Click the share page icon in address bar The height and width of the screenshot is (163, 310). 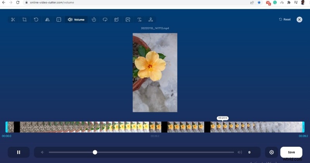pos(252,2)
